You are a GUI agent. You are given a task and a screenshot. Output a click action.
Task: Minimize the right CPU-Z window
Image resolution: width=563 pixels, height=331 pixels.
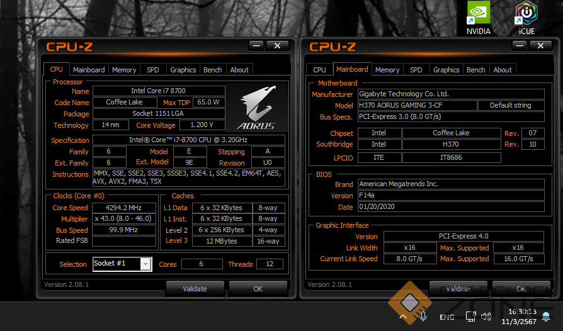point(520,45)
